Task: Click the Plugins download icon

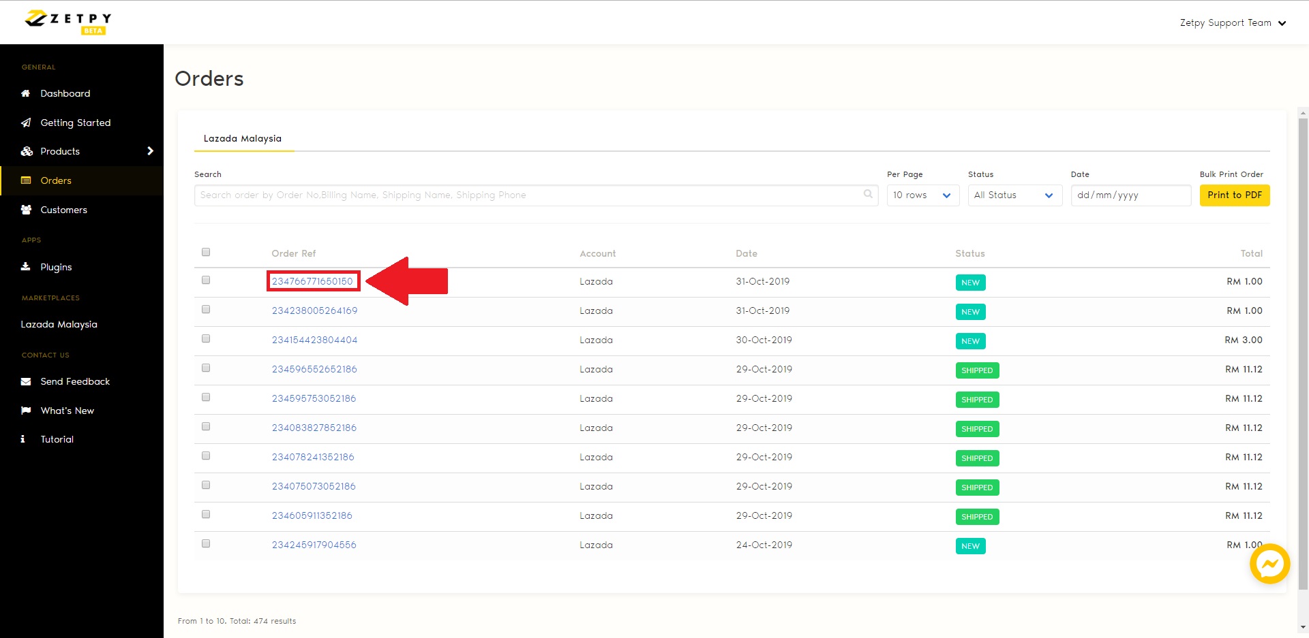Action: (26, 267)
